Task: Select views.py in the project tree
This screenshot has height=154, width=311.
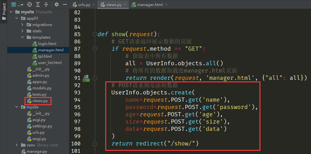Action: point(40,101)
